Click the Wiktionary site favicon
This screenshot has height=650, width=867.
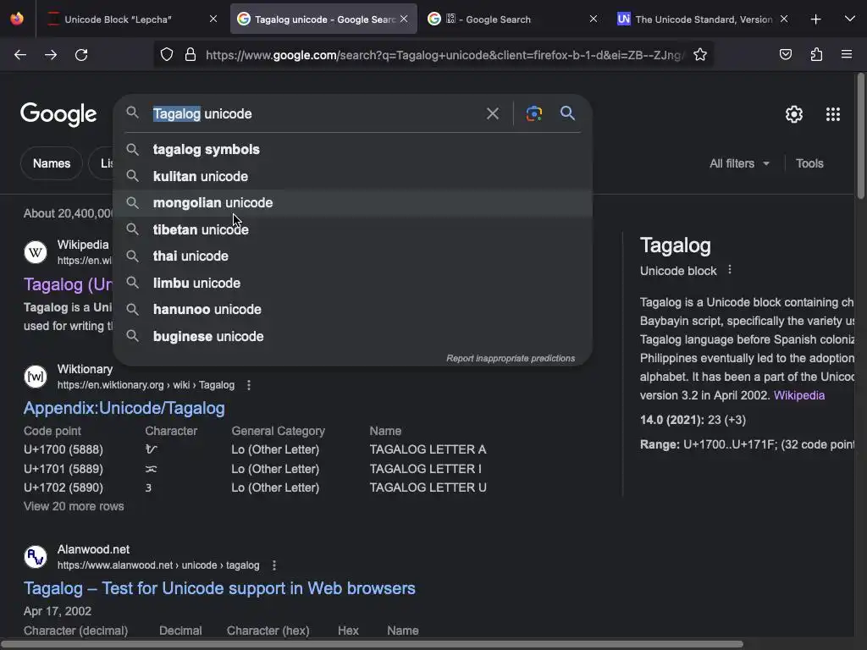(36, 377)
